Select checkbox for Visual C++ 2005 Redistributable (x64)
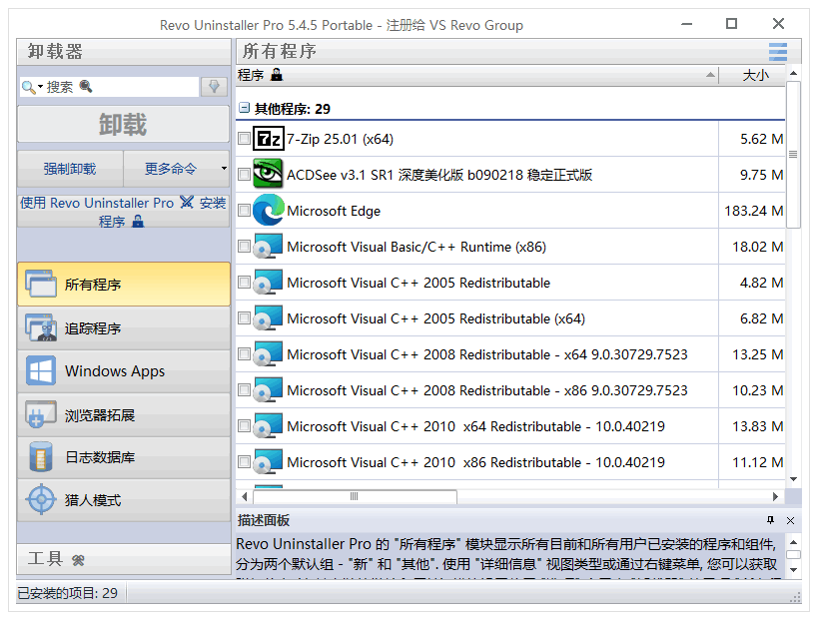The width and height of the screenshot is (817, 619). click(x=245, y=318)
